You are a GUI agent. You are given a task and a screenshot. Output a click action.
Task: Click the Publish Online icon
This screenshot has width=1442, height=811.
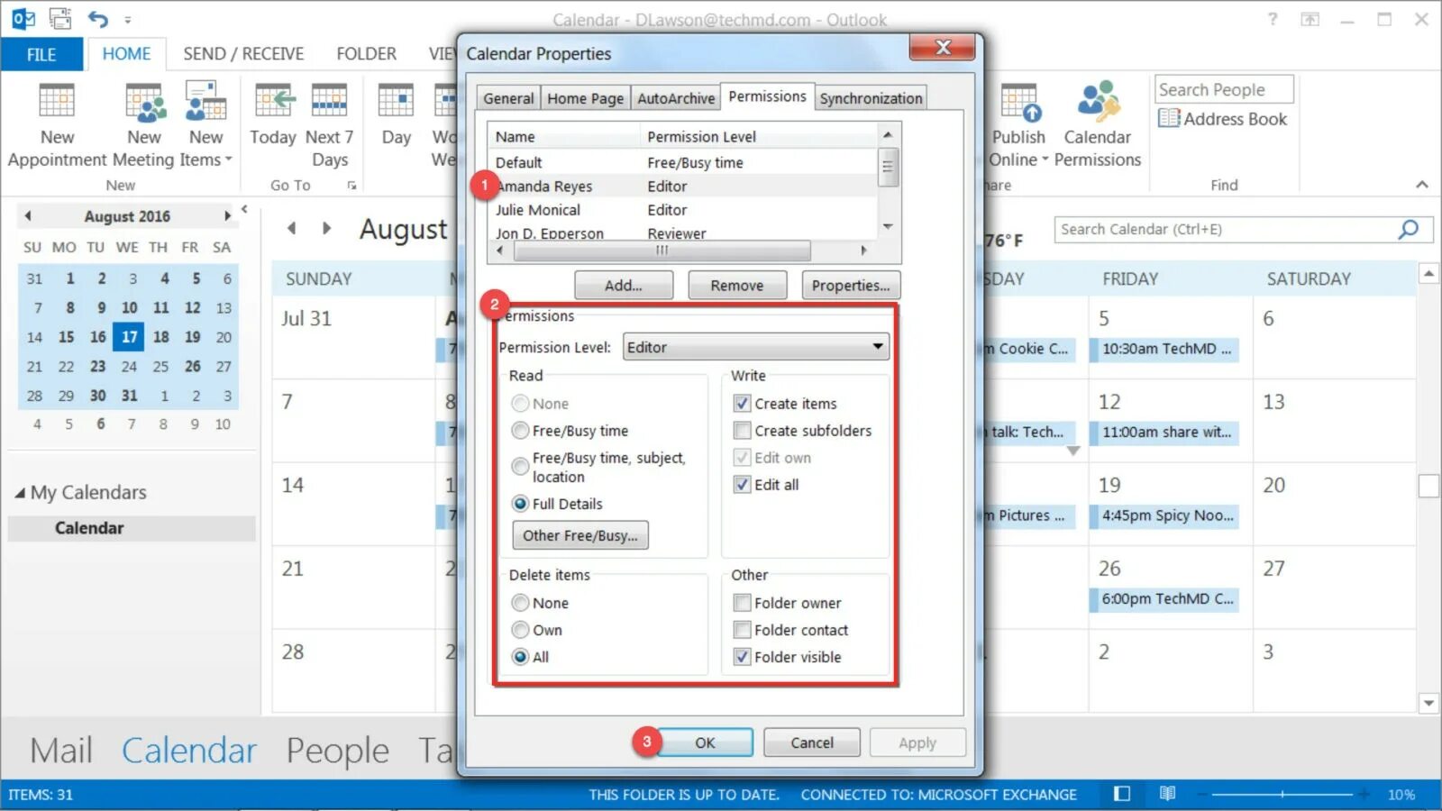point(1019,101)
